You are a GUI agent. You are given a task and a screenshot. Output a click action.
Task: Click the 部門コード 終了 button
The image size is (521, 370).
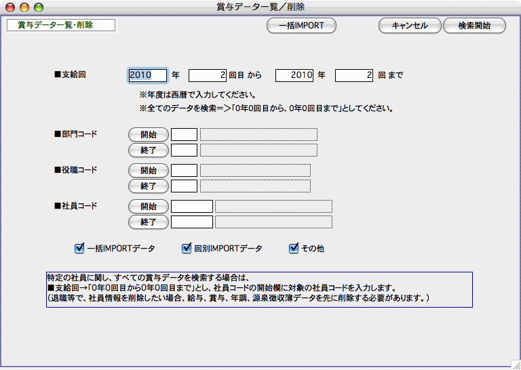tap(148, 150)
